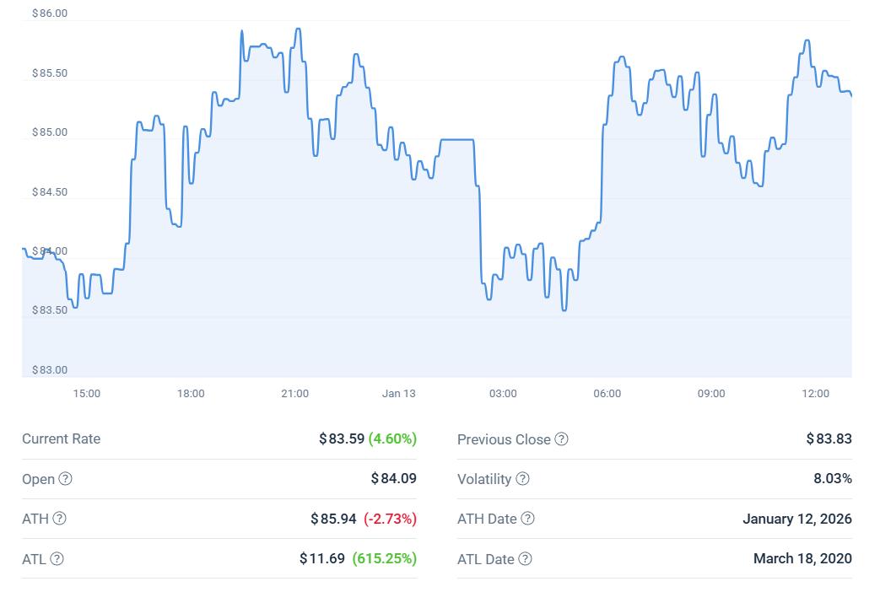Click the $83.00 price axis label
The height and width of the screenshot is (592, 880).
tap(50, 369)
